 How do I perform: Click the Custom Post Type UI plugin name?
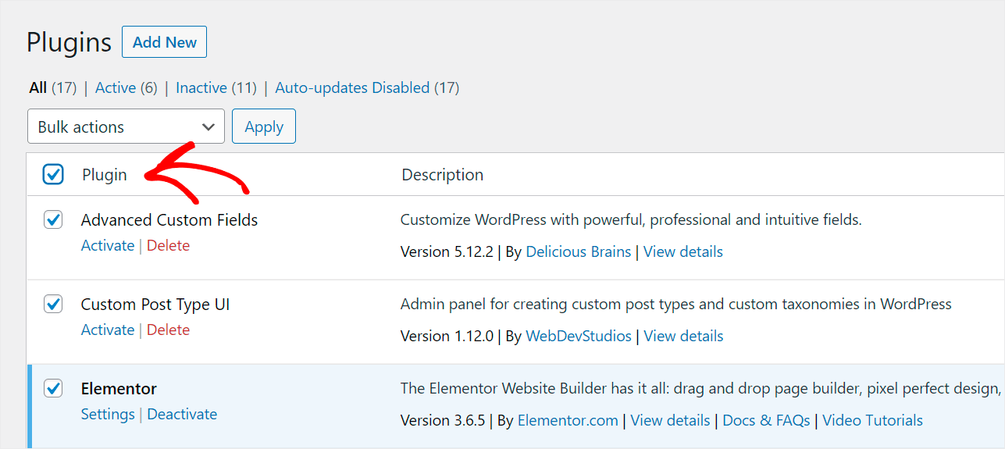tap(155, 304)
